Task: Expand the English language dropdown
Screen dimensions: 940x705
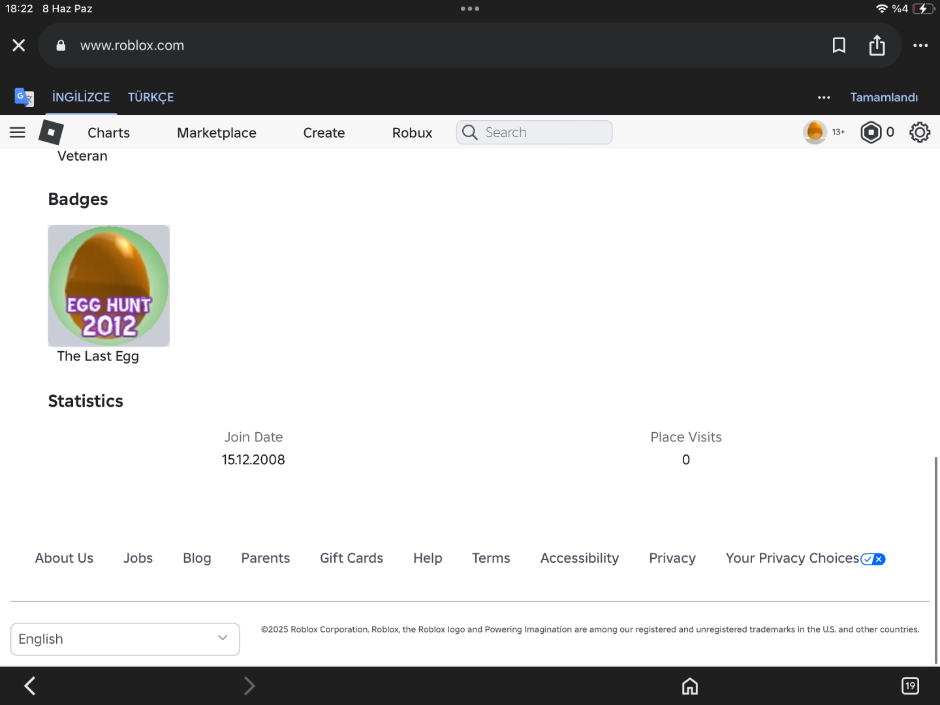Action: click(125, 639)
